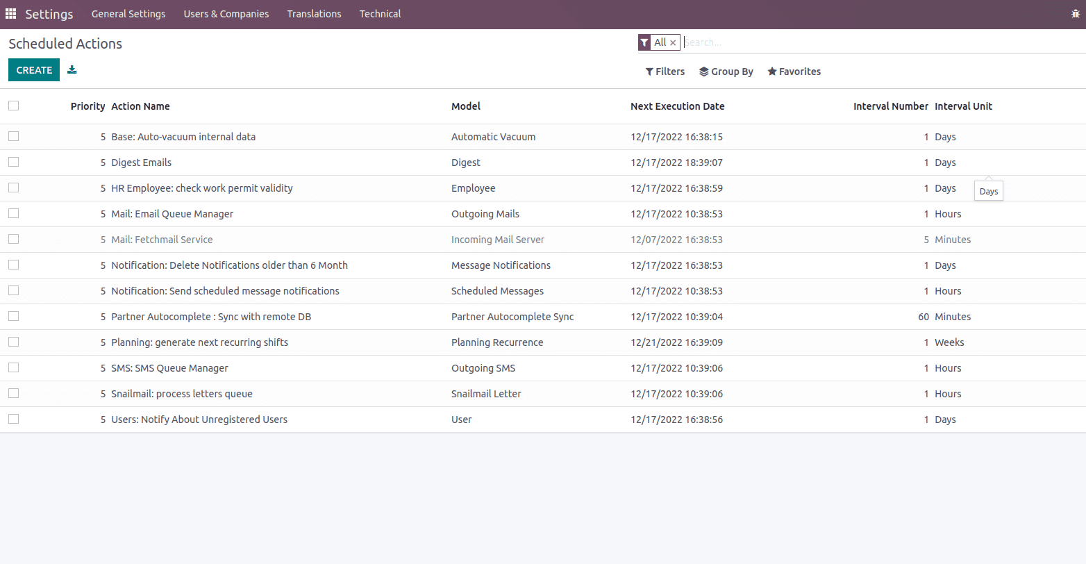Open the Favorites dropdown
The width and height of the screenshot is (1086, 564).
pos(794,72)
